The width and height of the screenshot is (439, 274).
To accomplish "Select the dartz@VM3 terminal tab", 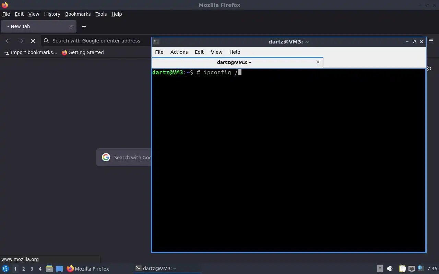I will point(237,62).
